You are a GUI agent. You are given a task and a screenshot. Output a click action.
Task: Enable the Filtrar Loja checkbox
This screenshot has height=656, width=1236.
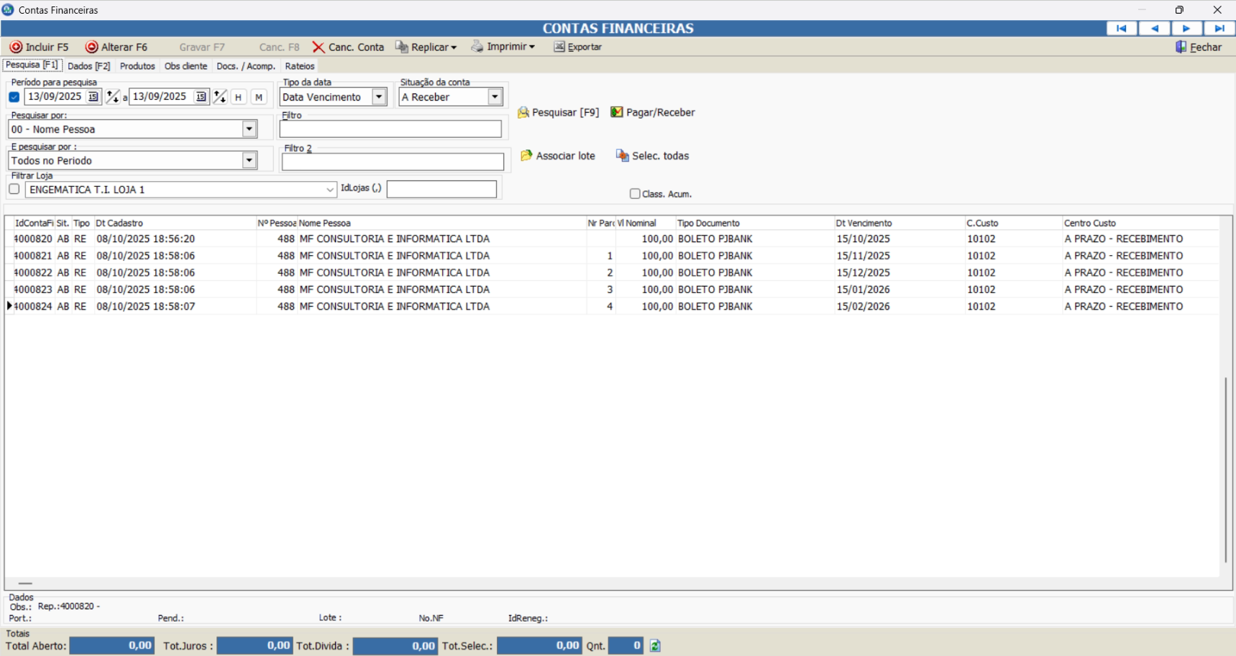(x=14, y=189)
